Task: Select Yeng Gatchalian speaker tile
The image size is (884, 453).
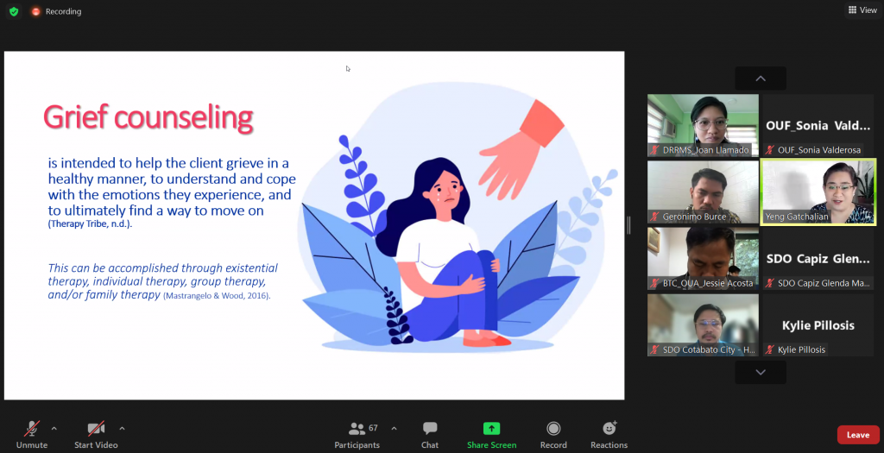Action: pos(818,192)
